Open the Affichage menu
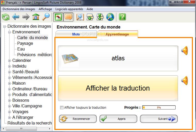196x132 pixels. coord(45,9)
